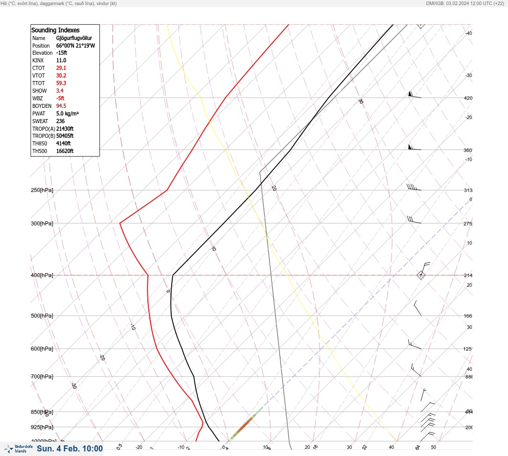Click the wind barb at 850 hPa level
This screenshot has height=456, width=508.
click(x=427, y=407)
